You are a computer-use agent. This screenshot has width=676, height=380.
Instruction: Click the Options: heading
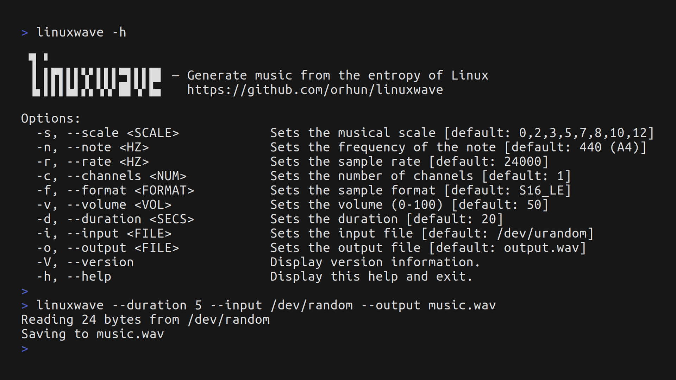pos(51,119)
